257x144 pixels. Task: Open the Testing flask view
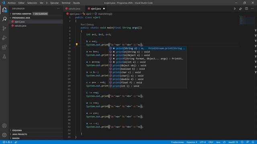[4, 56]
